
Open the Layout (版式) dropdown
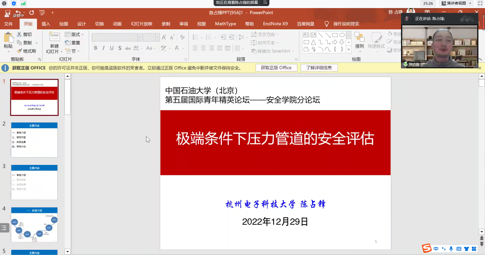click(x=74, y=34)
